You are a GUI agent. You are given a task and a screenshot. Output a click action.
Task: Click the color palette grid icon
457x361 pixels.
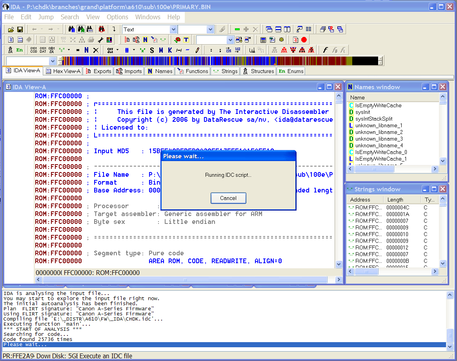(109, 40)
